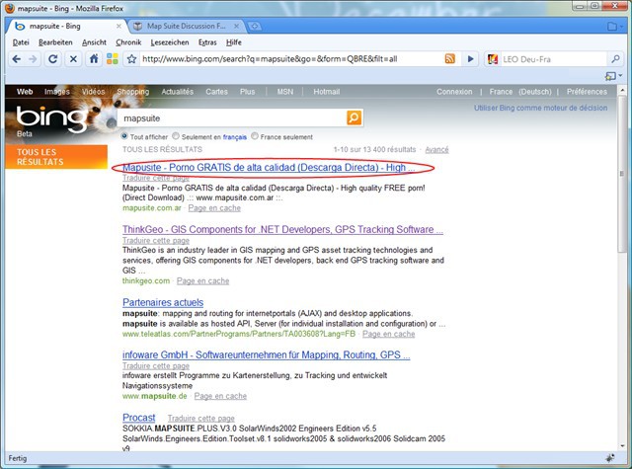Open Préférences link
This screenshot has width=632, height=469.
tap(587, 92)
